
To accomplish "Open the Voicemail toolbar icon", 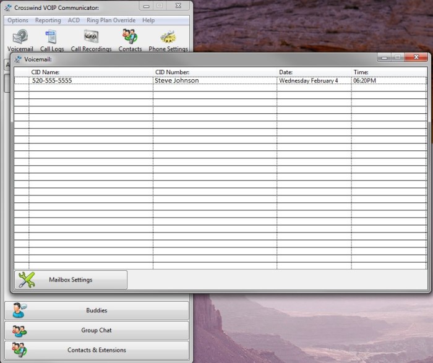I will 20,36.
